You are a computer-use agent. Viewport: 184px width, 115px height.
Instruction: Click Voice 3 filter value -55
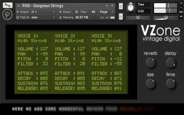coord(118,64)
